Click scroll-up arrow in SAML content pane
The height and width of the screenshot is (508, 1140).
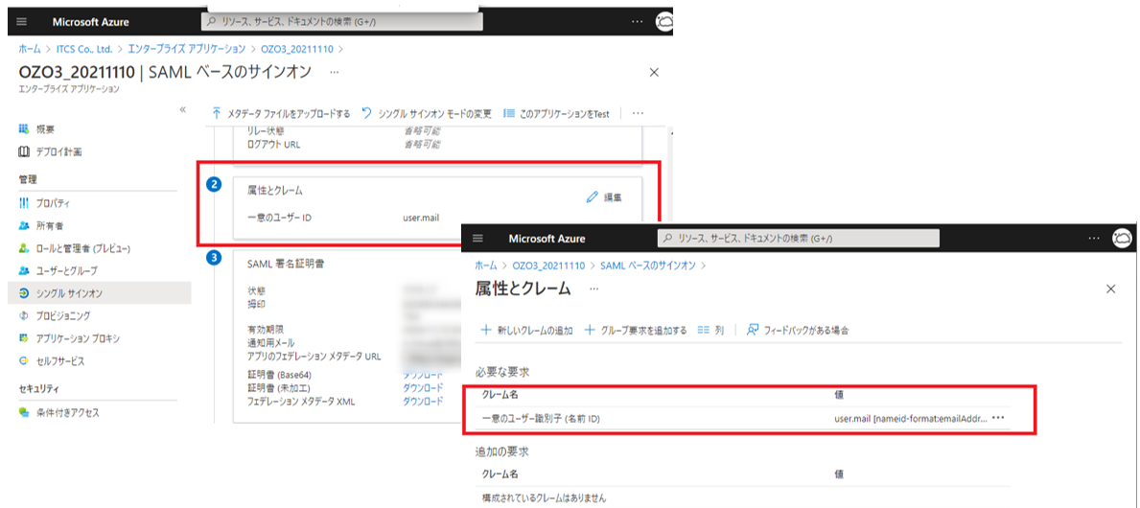tap(669, 133)
